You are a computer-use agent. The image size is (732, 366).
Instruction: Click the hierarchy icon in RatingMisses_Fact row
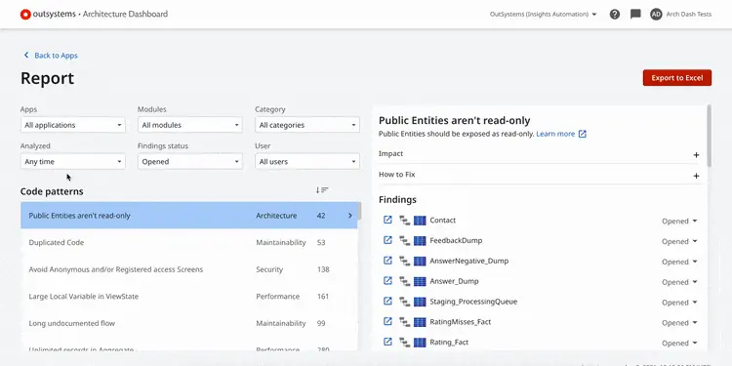(x=404, y=322)
